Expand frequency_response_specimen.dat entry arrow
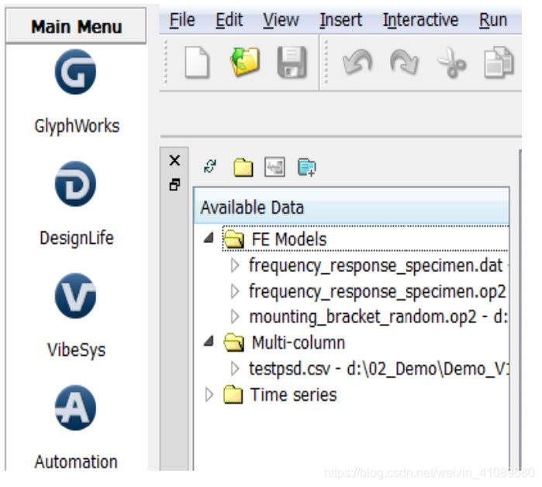Screen dimensions: 542x487 [x=235, y=266]
